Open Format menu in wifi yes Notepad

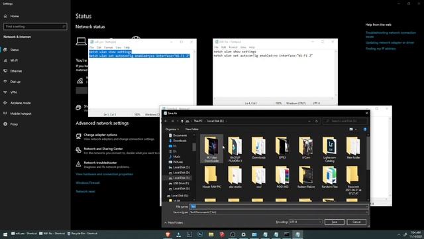(x=108, y=47)
